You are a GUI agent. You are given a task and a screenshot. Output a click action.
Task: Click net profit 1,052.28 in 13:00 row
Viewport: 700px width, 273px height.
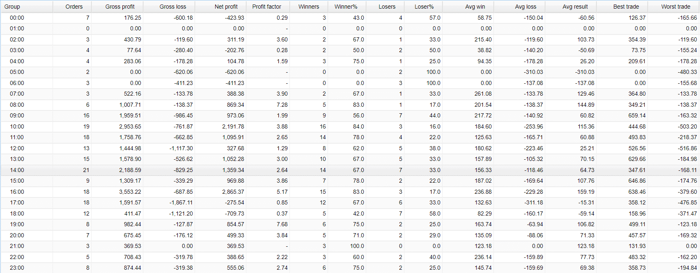point(233,159)
